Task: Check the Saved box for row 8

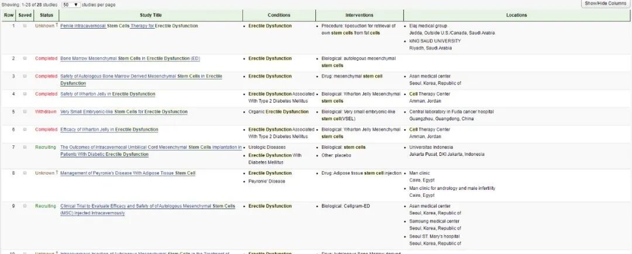Action: coord(25,173)
